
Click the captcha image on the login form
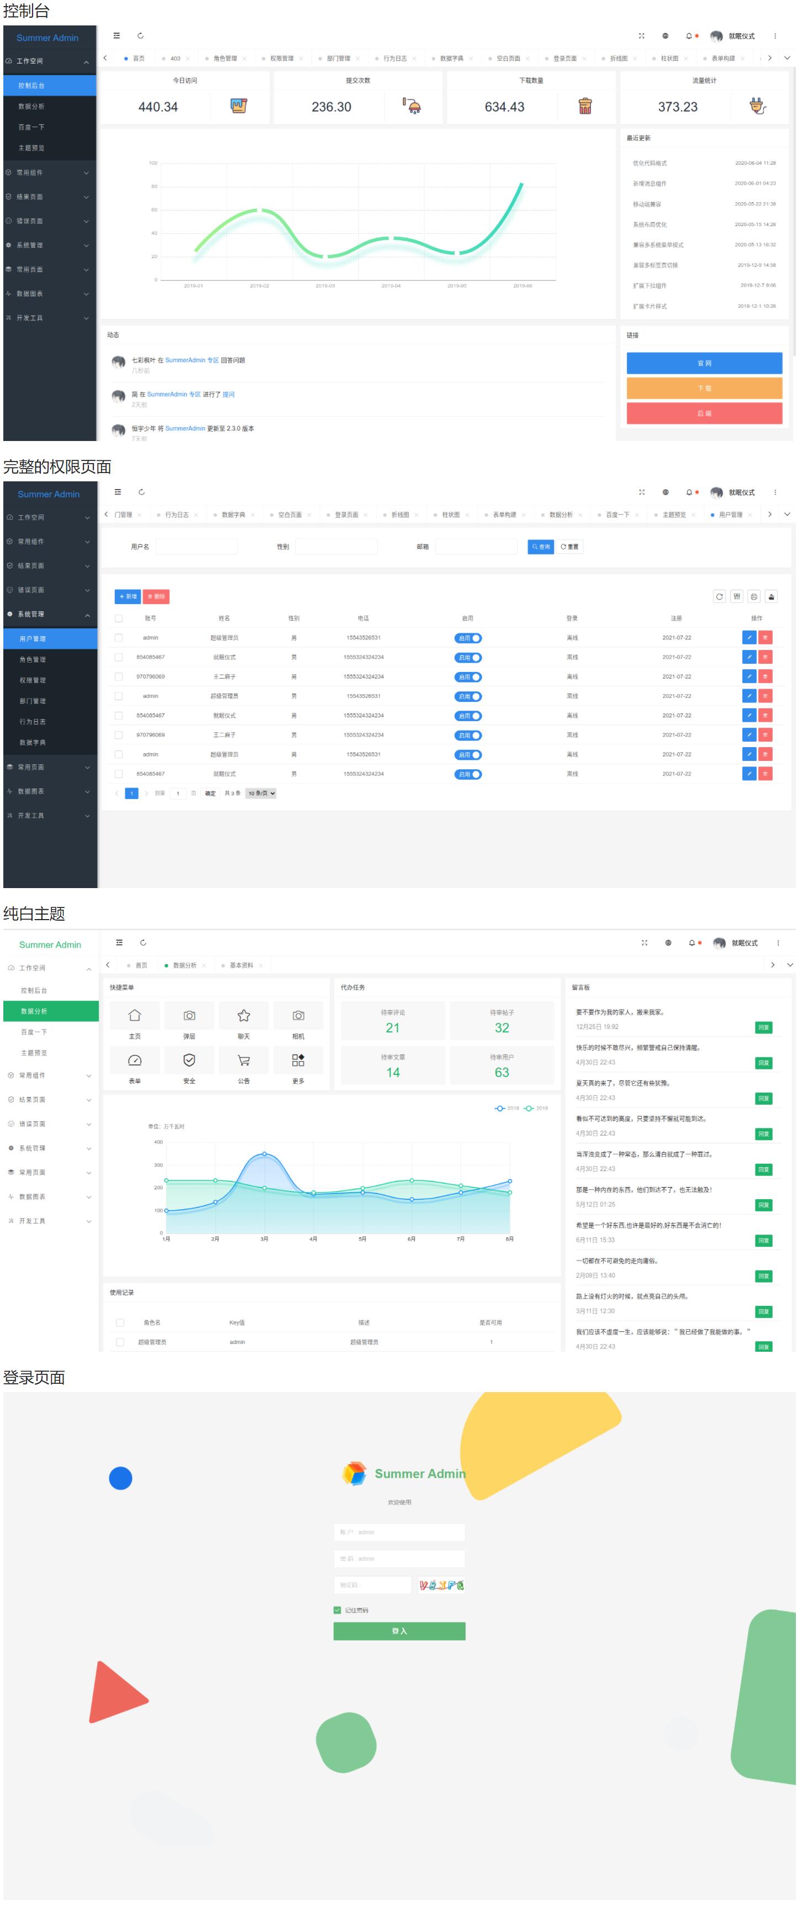442,1585
